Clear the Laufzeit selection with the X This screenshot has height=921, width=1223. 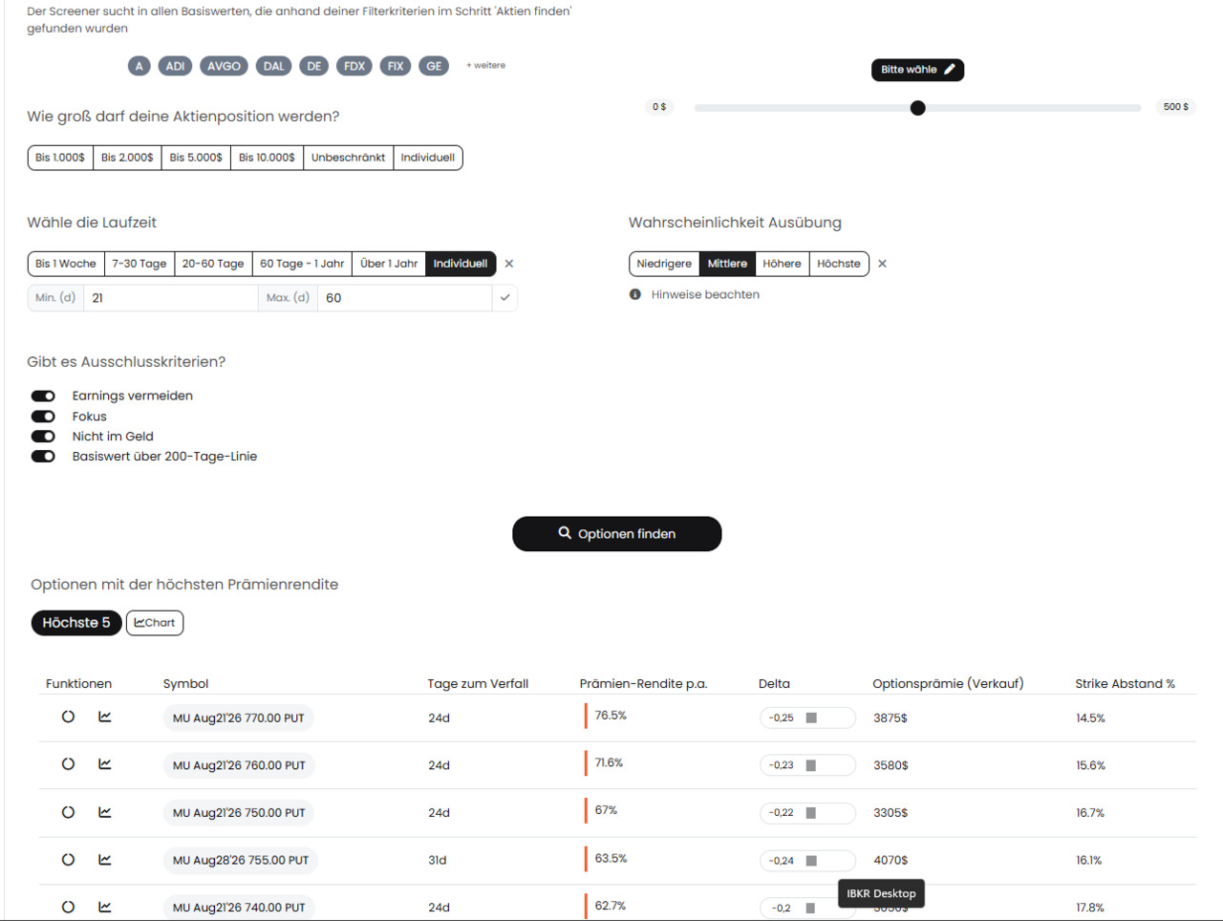click(509, 264)
